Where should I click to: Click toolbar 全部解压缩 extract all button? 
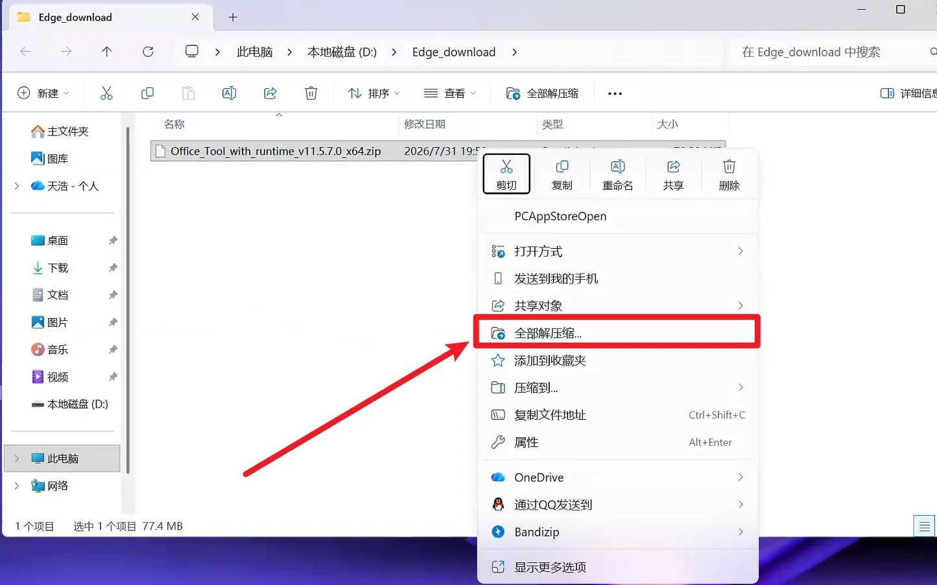tap(542, 93)
